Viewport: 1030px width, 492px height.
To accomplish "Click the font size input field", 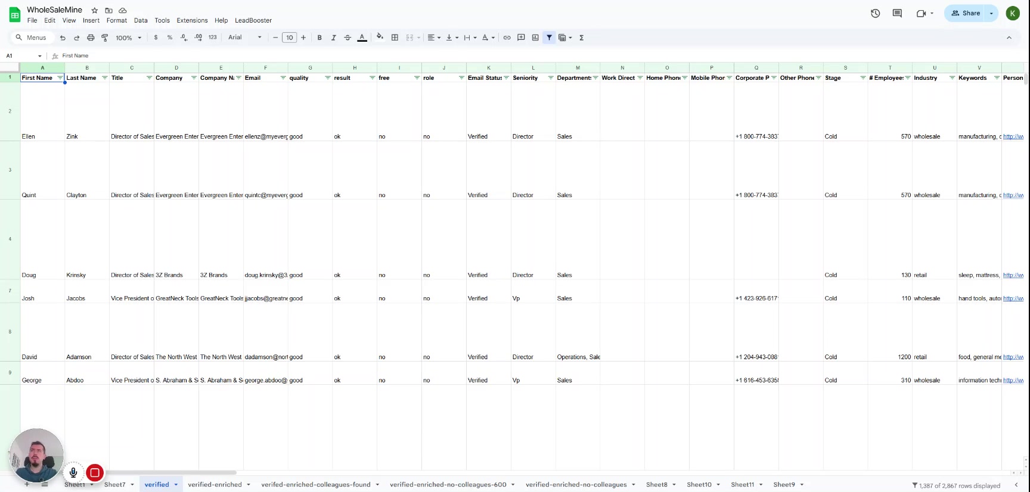I will pyautogui.click(x=289, y=38).
